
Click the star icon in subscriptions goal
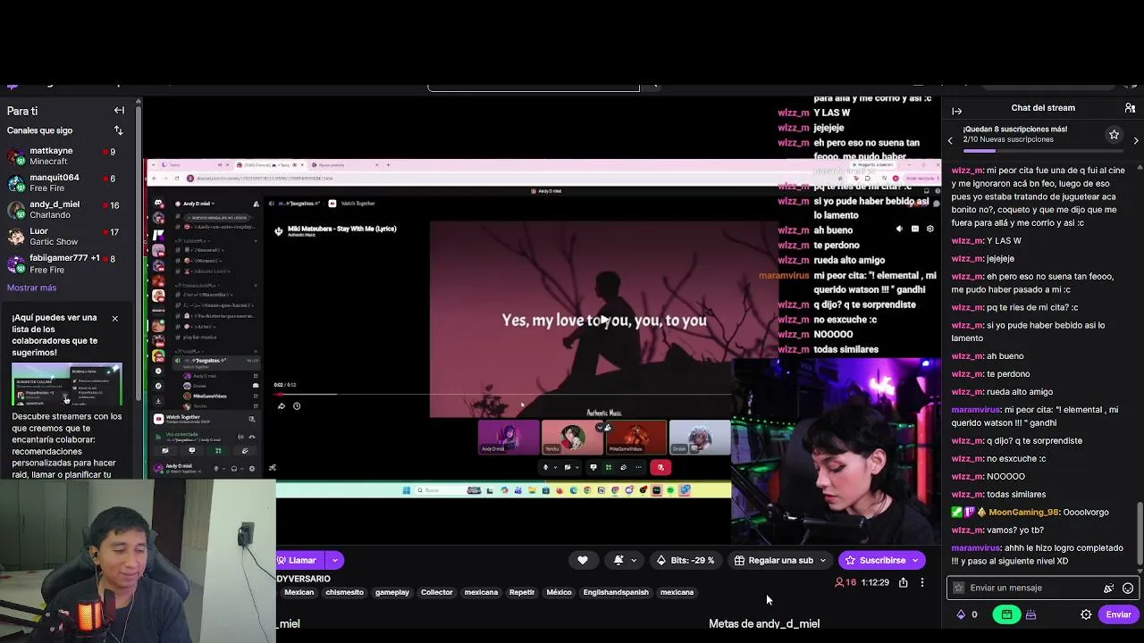1114,135
